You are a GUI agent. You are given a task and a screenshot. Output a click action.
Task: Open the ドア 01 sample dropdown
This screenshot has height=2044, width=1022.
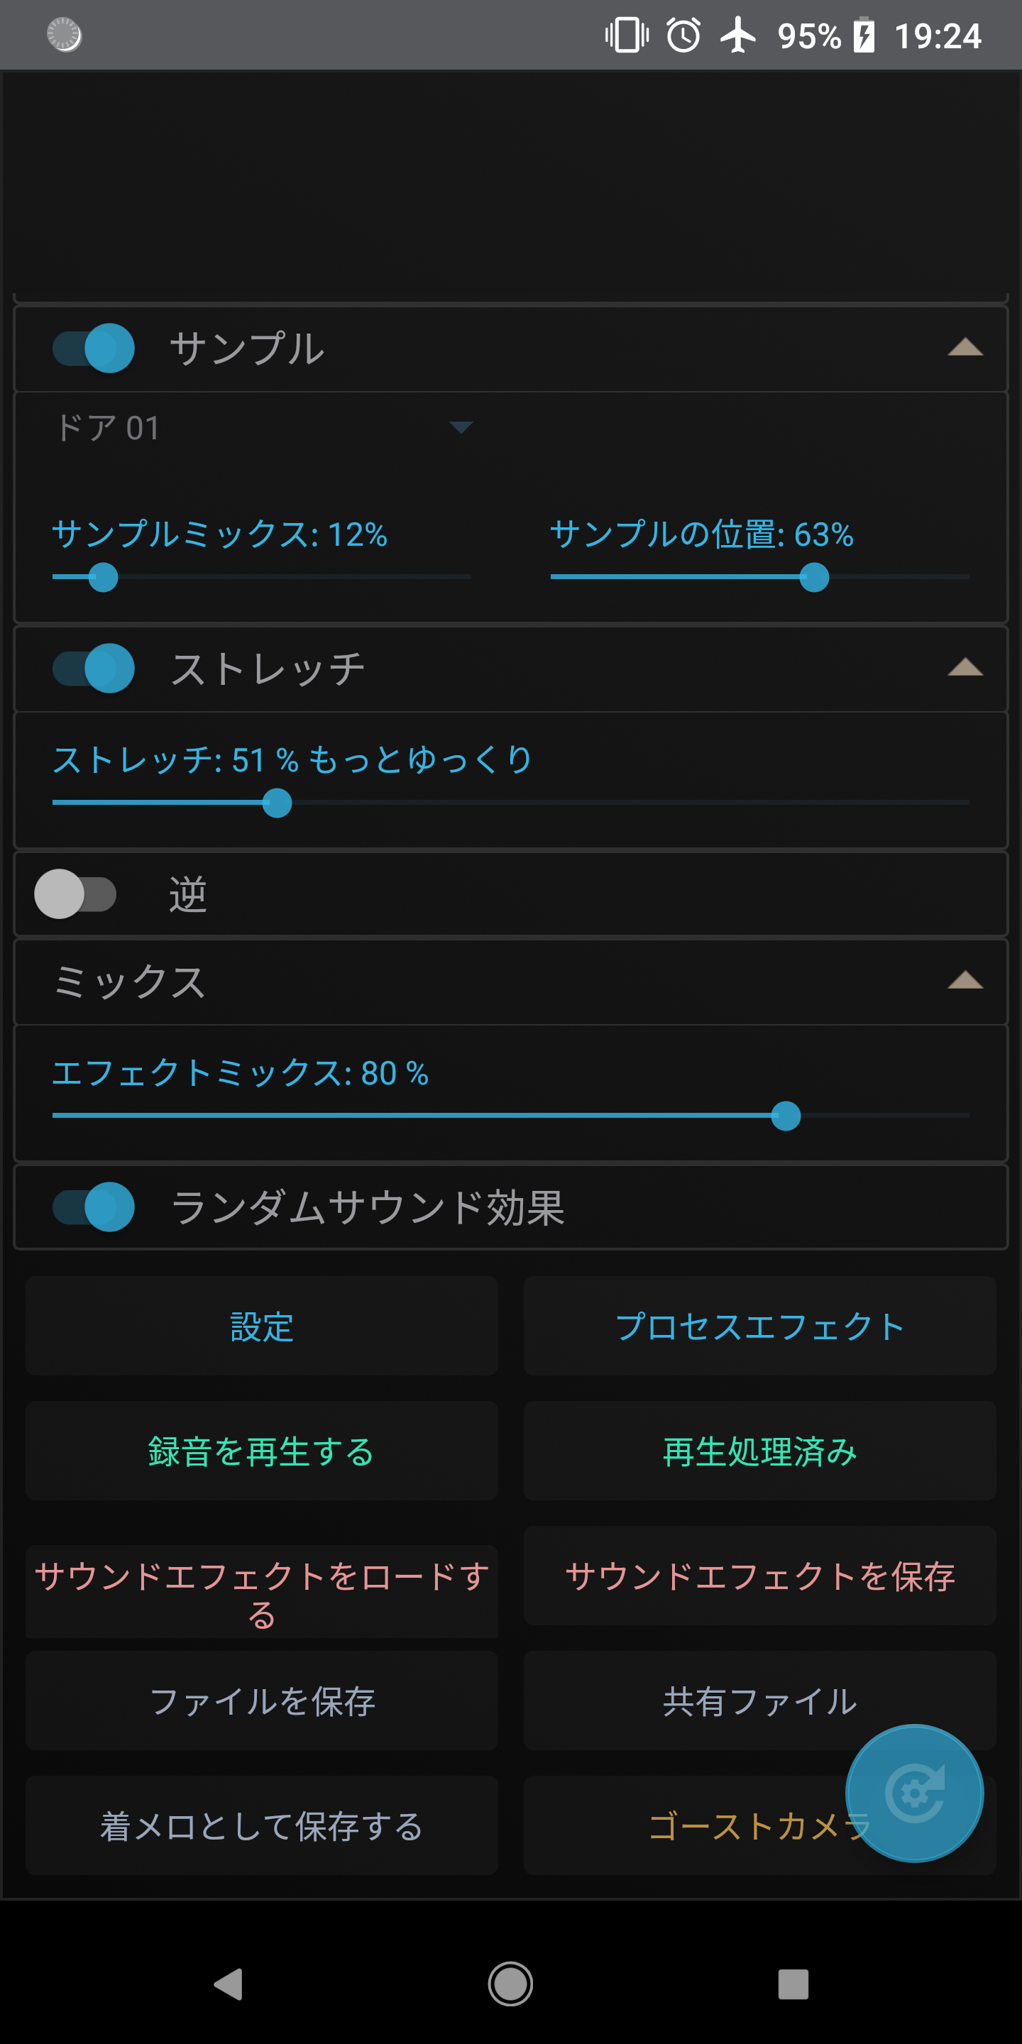point(262,429)
